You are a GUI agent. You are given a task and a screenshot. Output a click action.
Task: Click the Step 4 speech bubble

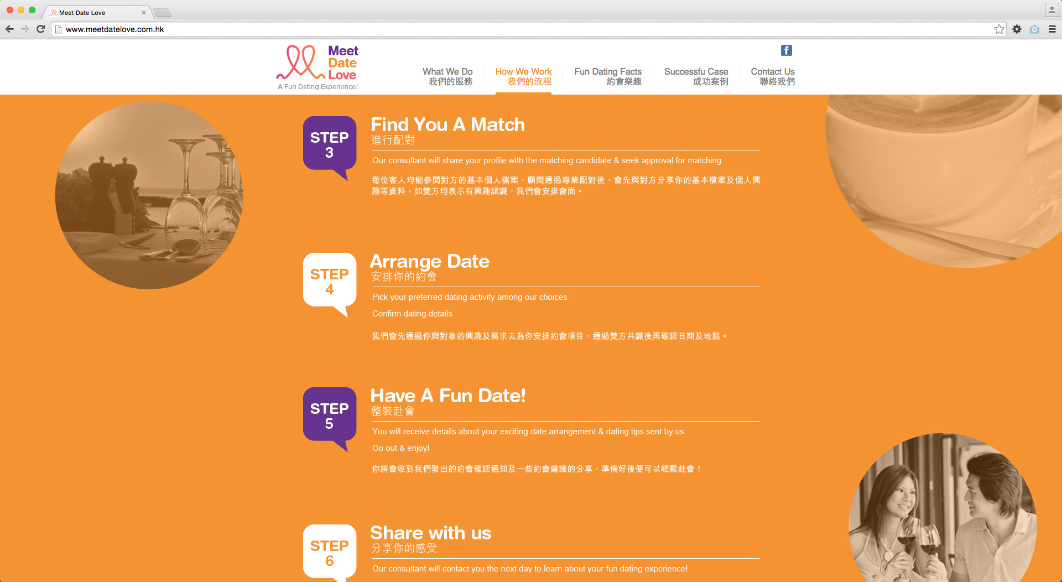click(x=330, y=282)
